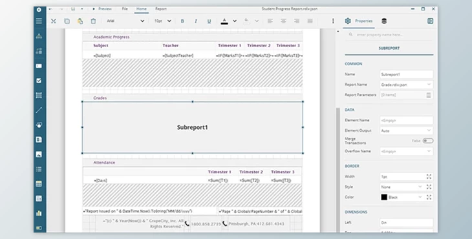Click the Delete trash icon
Viewport: 472px width, 239px height.
93,21
